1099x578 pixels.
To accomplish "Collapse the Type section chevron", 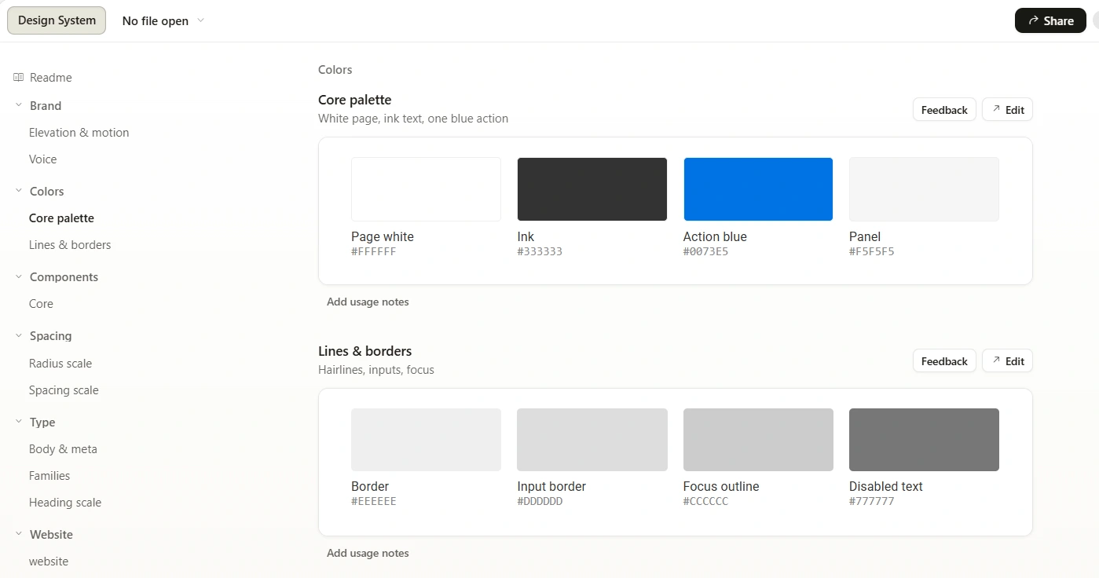I will pyautogui.click(x=19, y=422).
